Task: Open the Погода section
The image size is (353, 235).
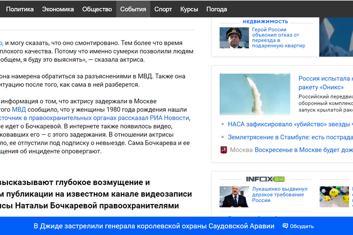Action: 217,9
